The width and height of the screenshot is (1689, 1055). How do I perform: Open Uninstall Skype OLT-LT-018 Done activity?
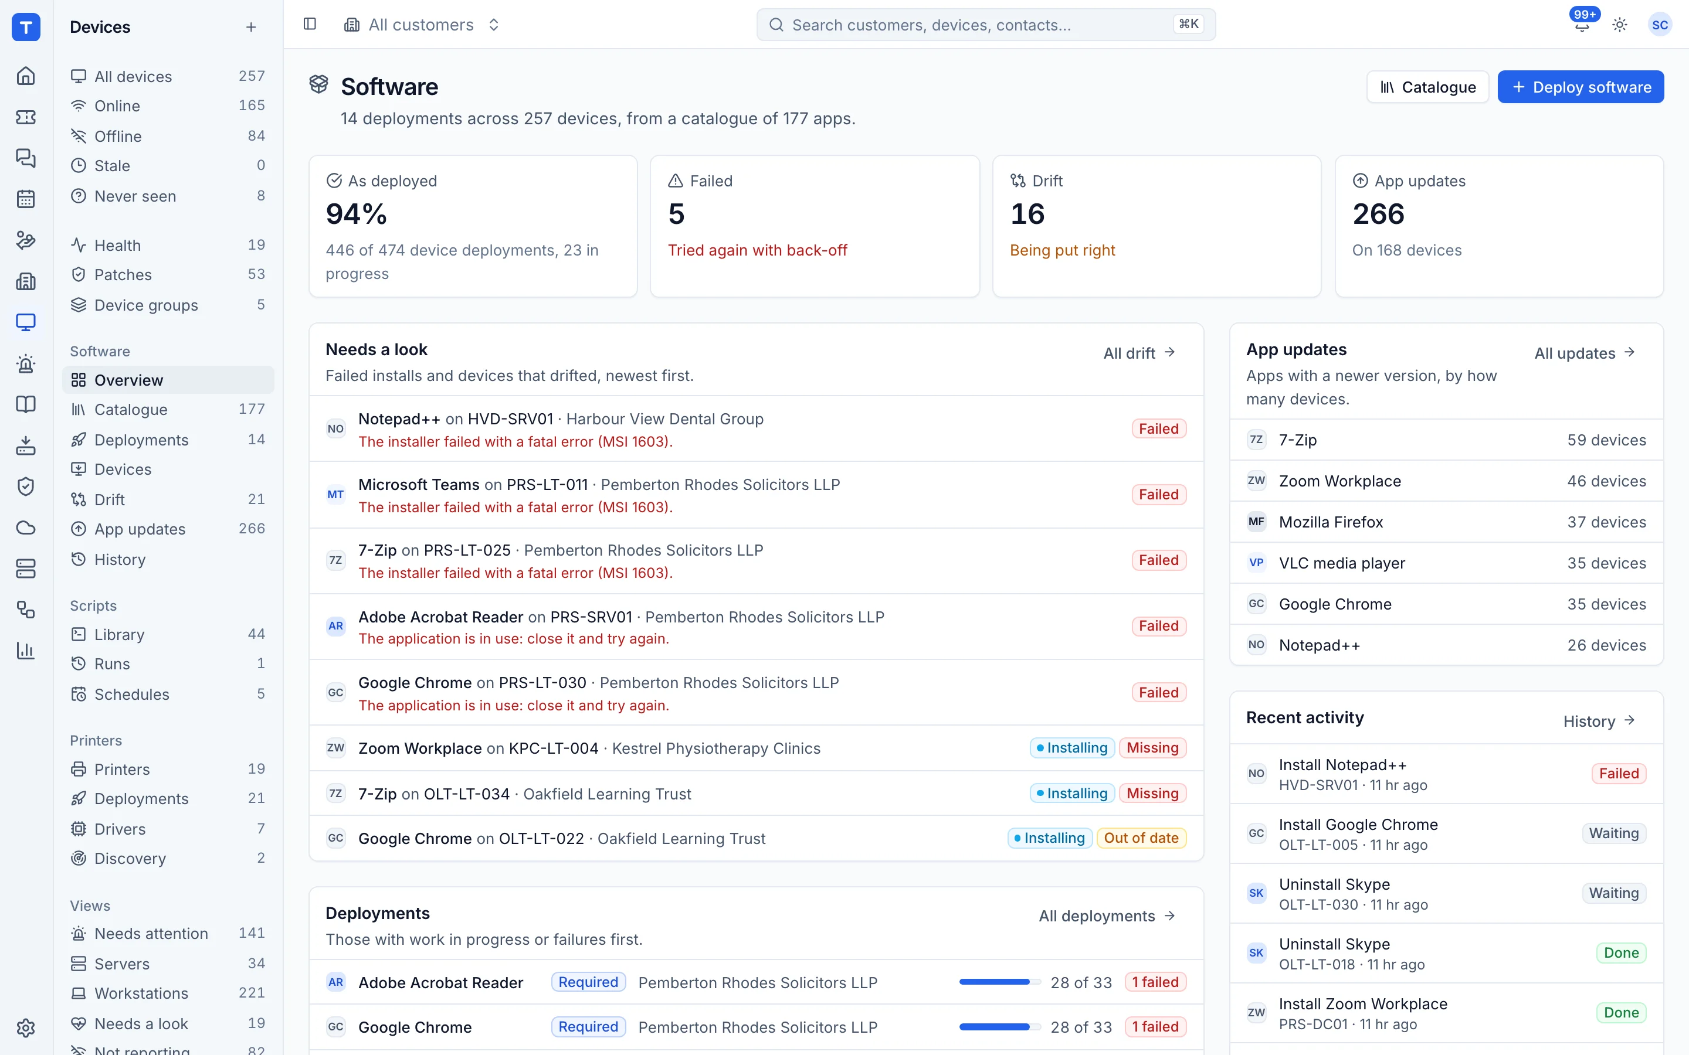[1446, 953]
